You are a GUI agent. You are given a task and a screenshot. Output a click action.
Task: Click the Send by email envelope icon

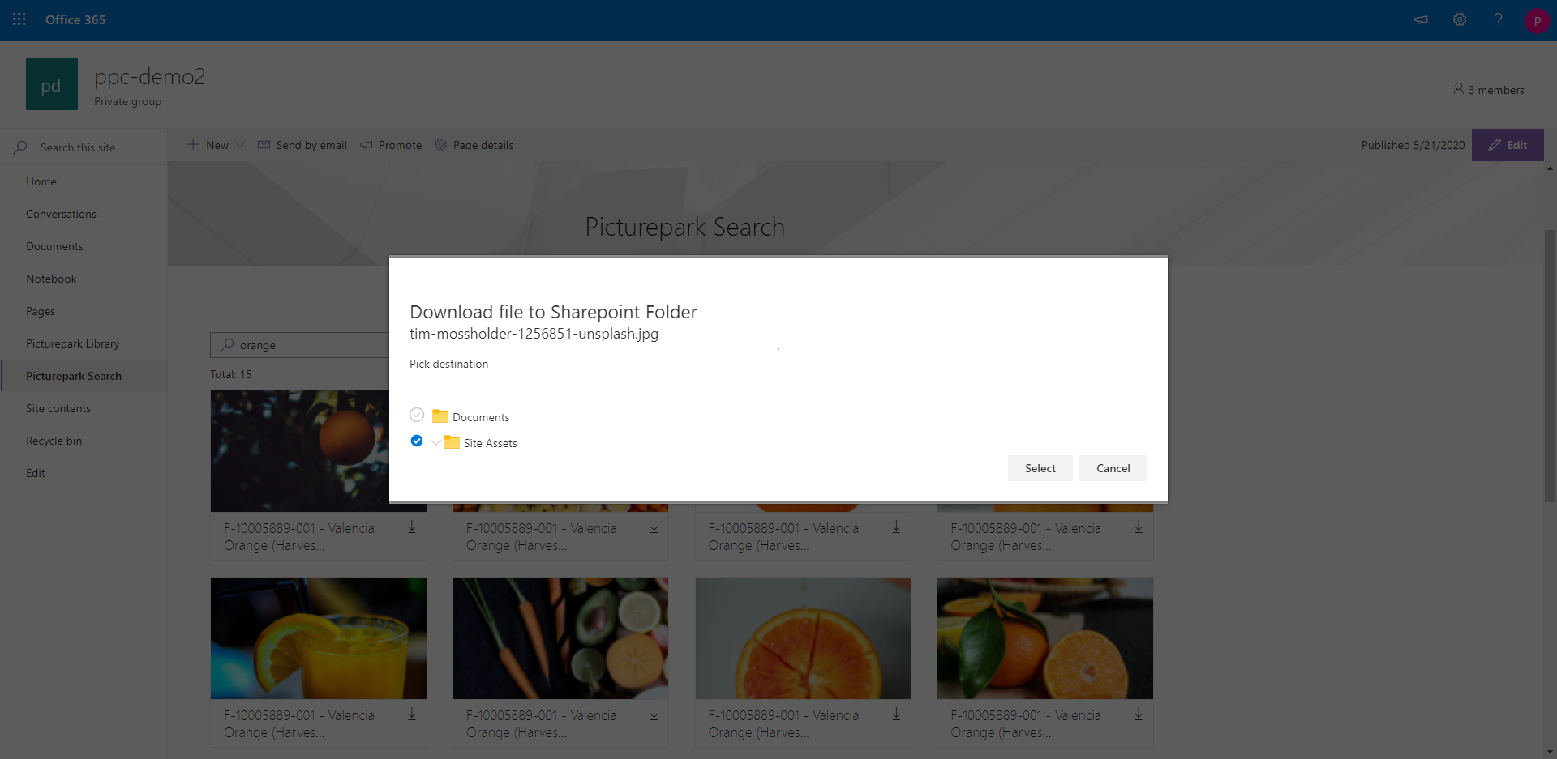(264, 145)
